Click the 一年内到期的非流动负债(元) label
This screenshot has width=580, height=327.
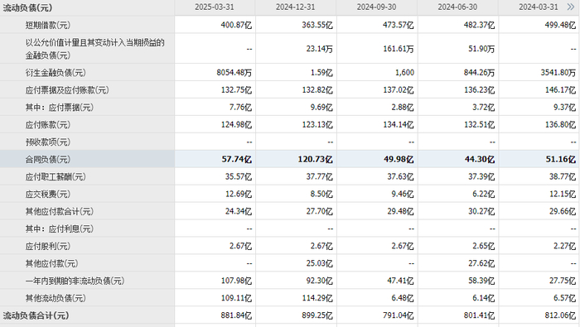pyautogui.click(x=75, y=281)
